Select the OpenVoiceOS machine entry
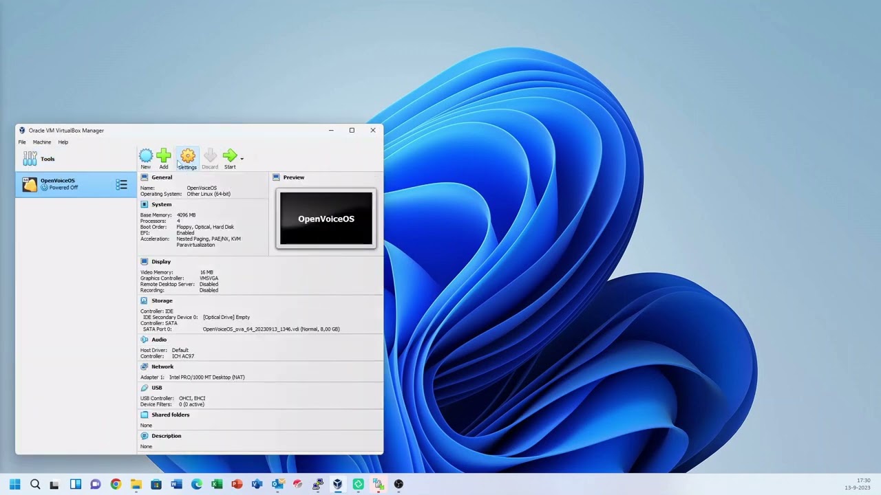The width and height of the screenshot is (881, 495). tap(76, 184)
